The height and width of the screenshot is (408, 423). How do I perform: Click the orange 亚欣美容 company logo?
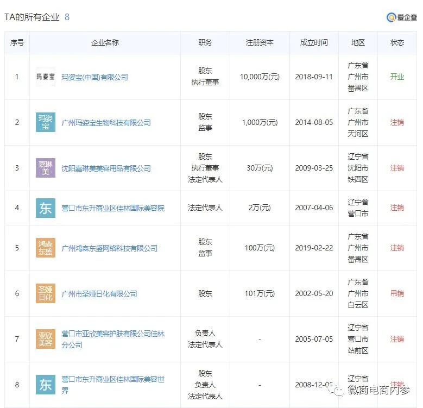pyautogui.click(x=46, y=339)
